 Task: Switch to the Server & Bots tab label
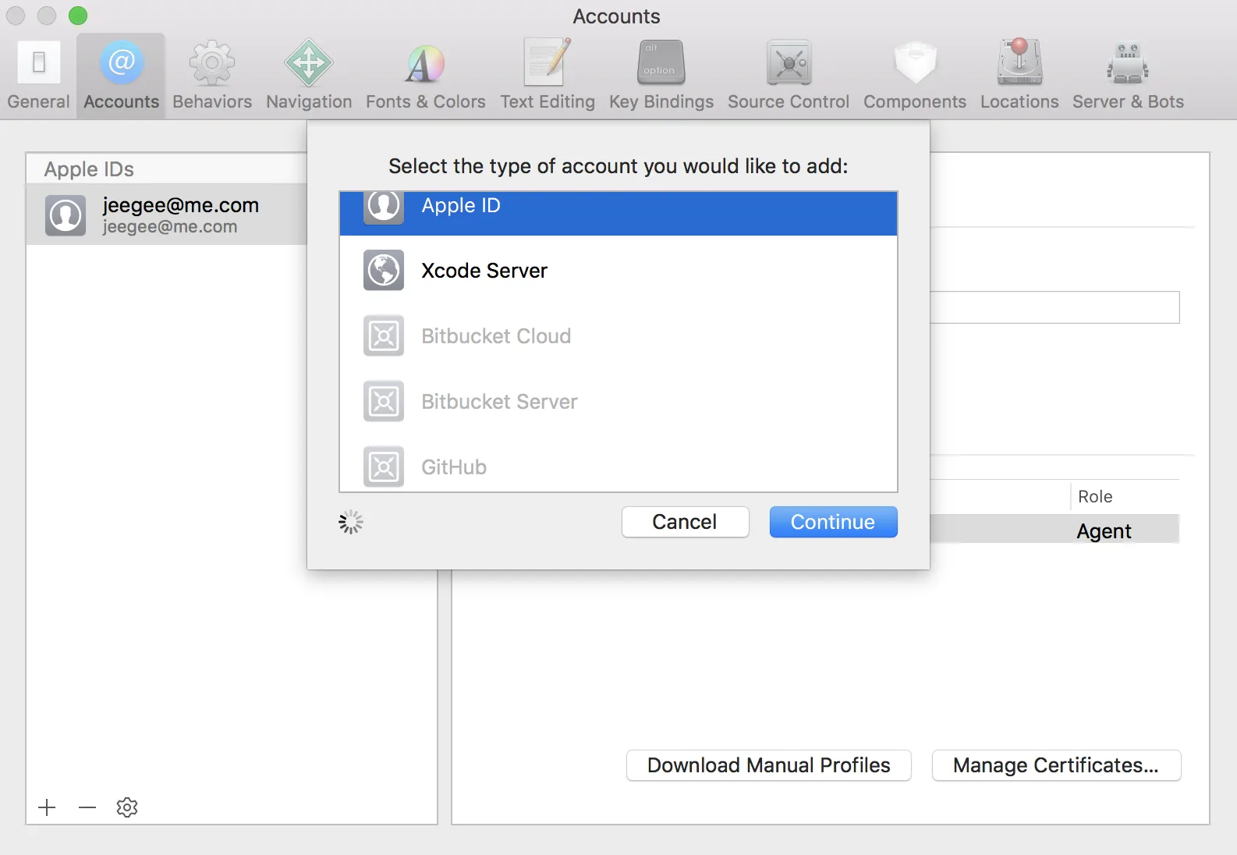click(1128, 102)
